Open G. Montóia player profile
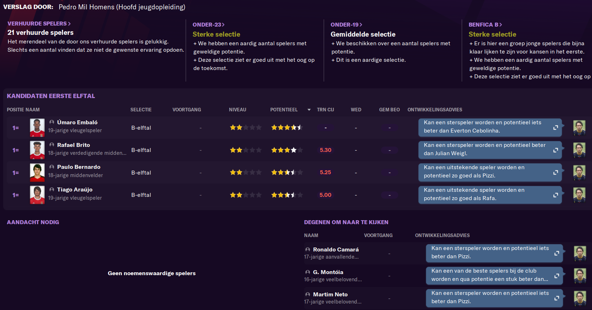 [x=328, y=272]
